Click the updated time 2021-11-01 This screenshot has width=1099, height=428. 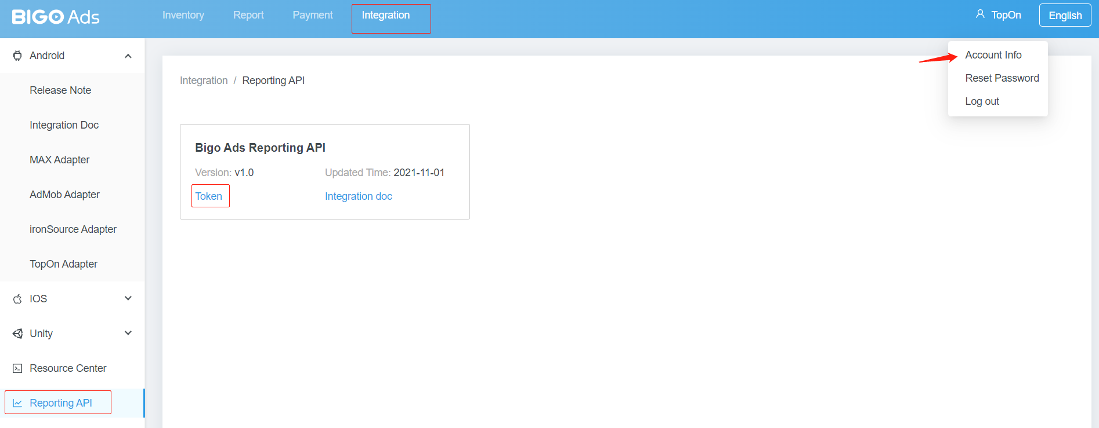pos(419,173)
